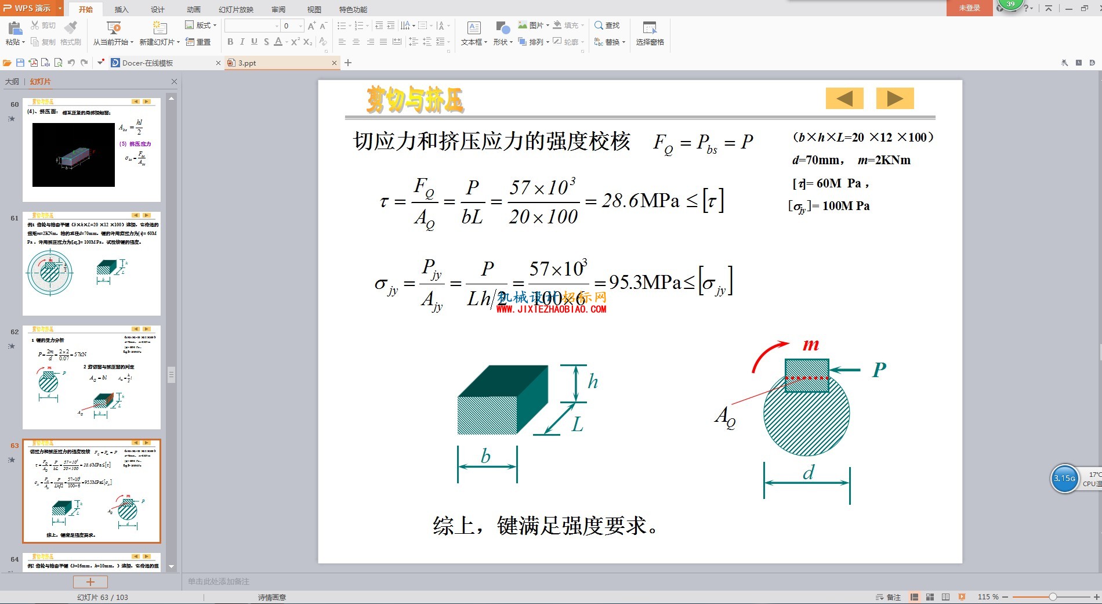Click the Cut scissors icon

point(35,26)
